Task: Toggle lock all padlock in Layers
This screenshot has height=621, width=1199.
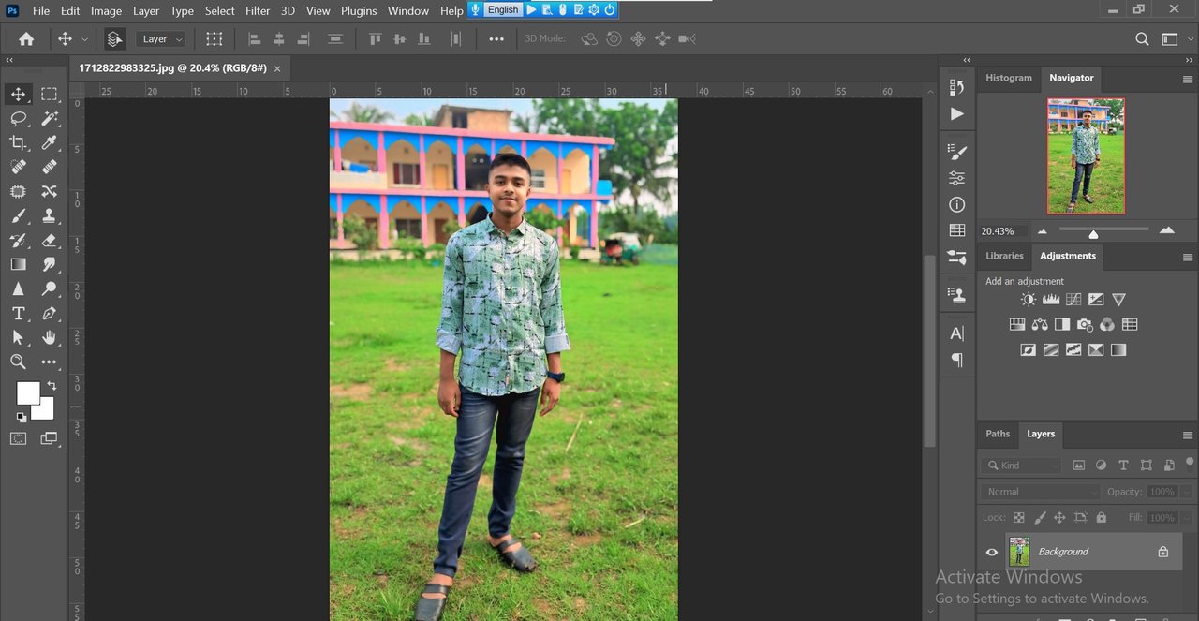Action: click(x=1101, y=518)
